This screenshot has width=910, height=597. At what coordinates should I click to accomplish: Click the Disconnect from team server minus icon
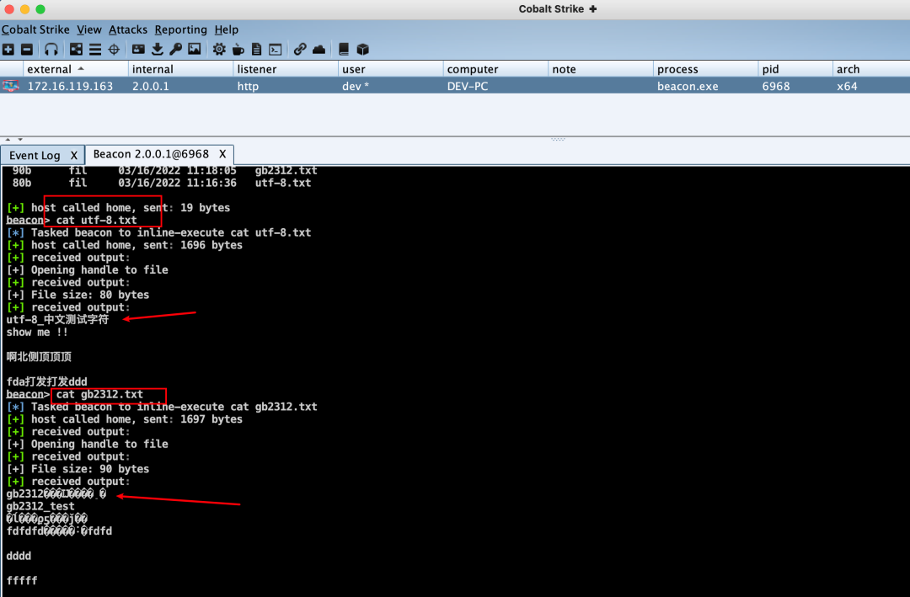[x=27, y=50]
